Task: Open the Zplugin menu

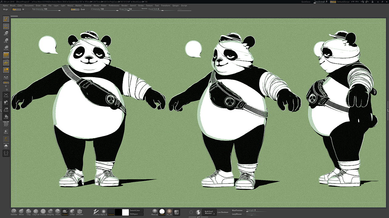Action: click(x=175, y=5)
